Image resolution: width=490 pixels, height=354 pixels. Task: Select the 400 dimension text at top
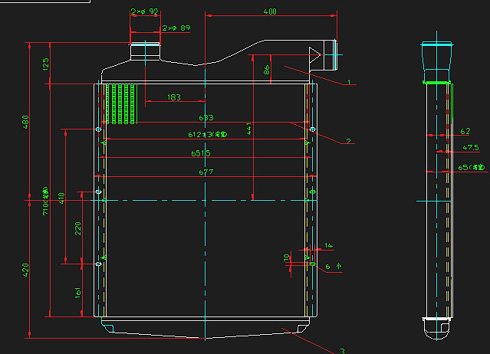point(270,11)
